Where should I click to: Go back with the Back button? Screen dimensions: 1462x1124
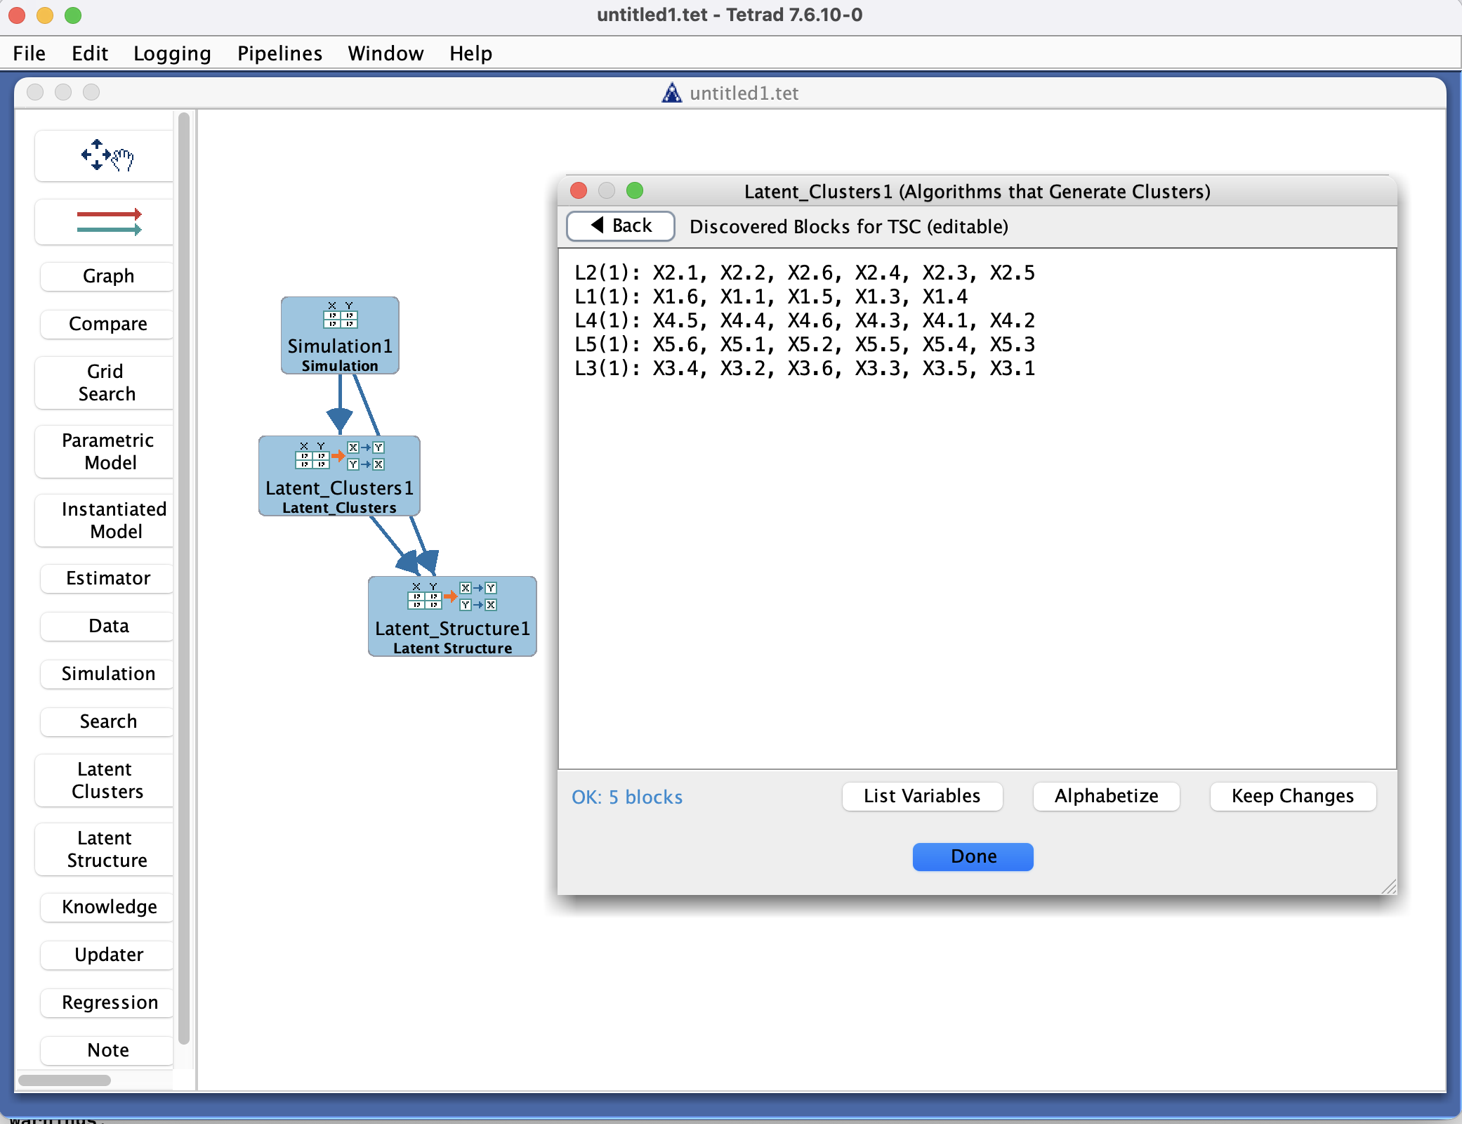621,226
